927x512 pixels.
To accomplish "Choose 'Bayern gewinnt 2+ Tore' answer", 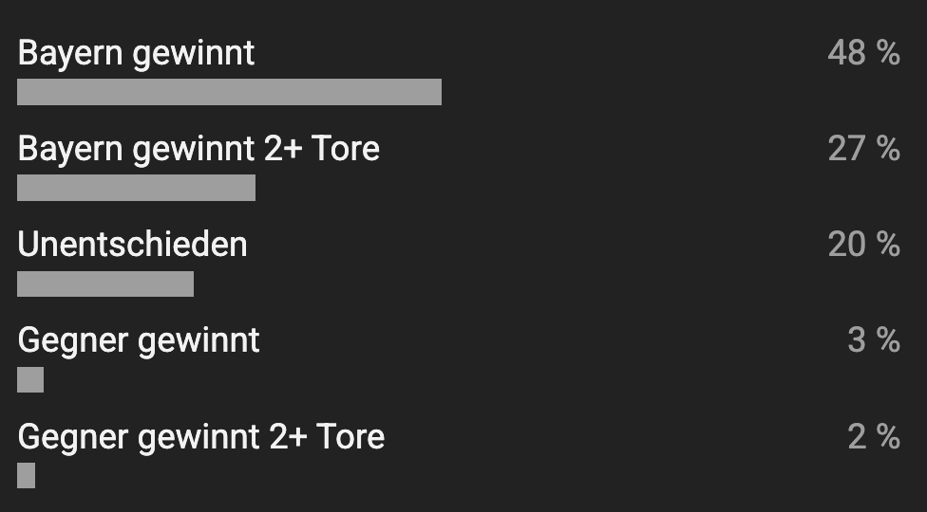I will tap(199, 149).
